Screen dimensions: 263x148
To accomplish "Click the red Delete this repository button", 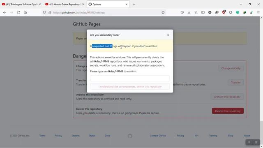I will (228, 111).
